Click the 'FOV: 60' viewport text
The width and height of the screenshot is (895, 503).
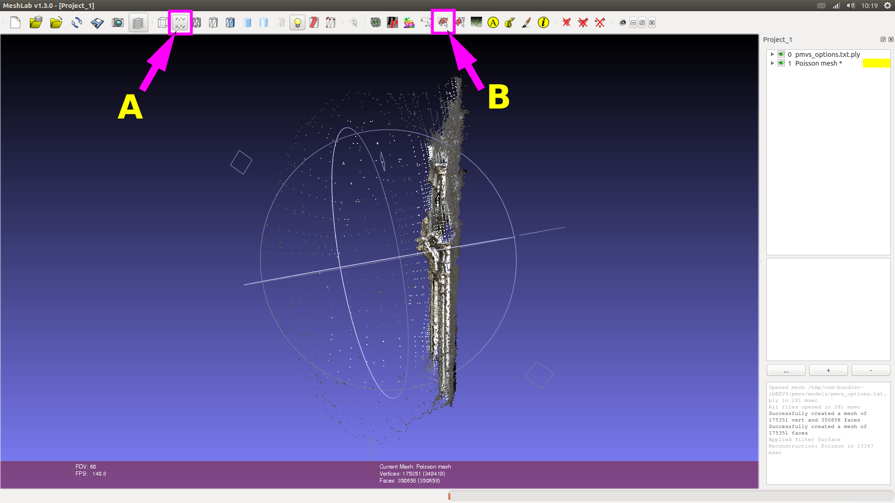[x=86, y=467]
